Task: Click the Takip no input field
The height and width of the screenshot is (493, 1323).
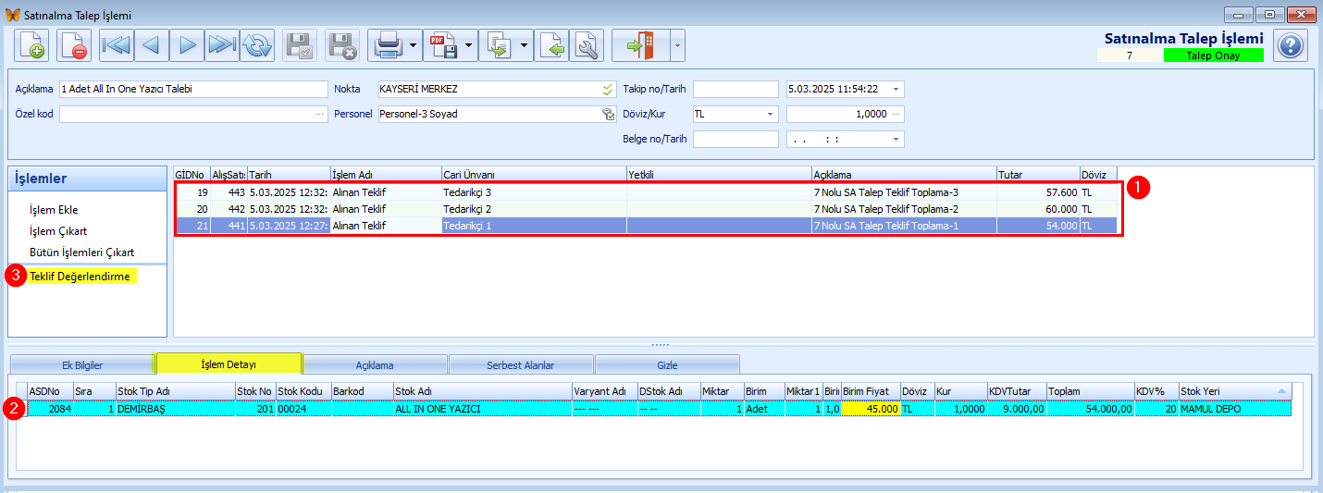Action: pos(736,89)
